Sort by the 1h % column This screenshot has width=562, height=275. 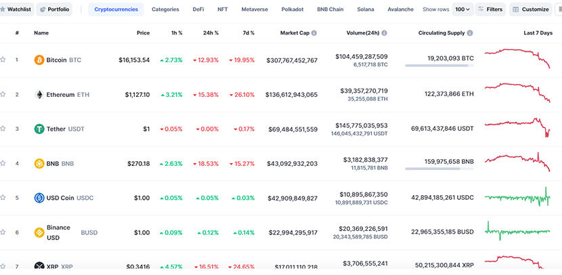pyautogui.click(x=177, y=33)
